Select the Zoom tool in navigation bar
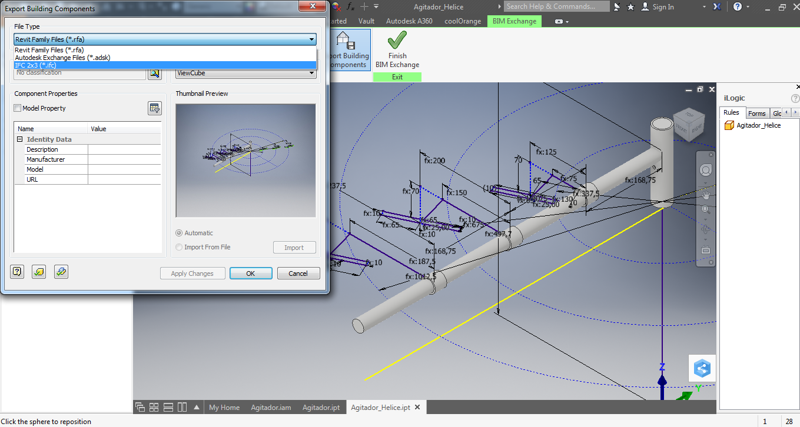This screenshot has width=800, height=427. coord(705,209)
